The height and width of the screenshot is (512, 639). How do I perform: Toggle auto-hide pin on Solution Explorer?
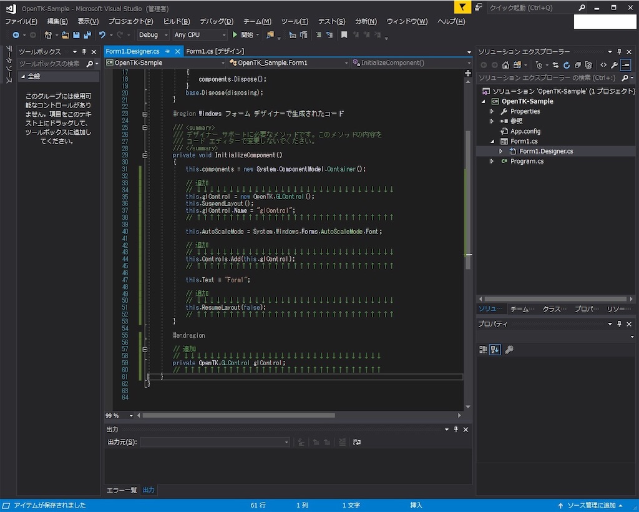pos(619,52)
